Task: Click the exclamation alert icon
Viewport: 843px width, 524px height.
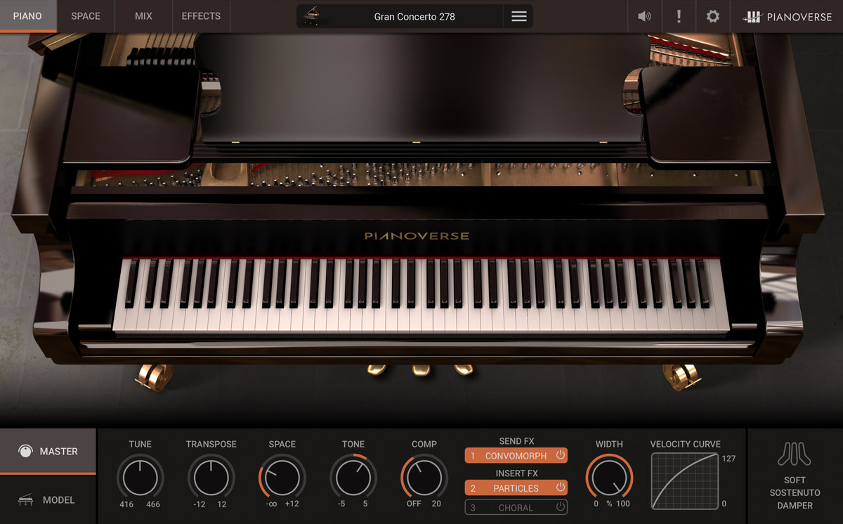Action: (679, 16)
